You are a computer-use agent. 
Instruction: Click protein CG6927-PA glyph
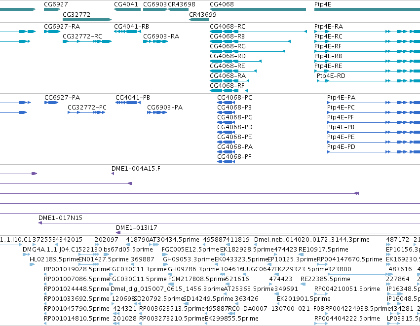point(51,103)
